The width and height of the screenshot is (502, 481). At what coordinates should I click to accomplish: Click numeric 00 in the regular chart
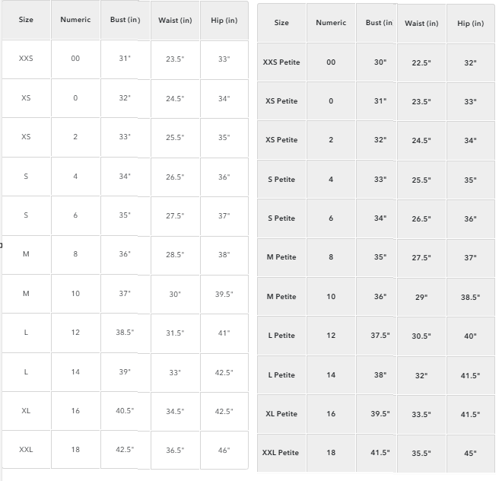tap(75, 59)
